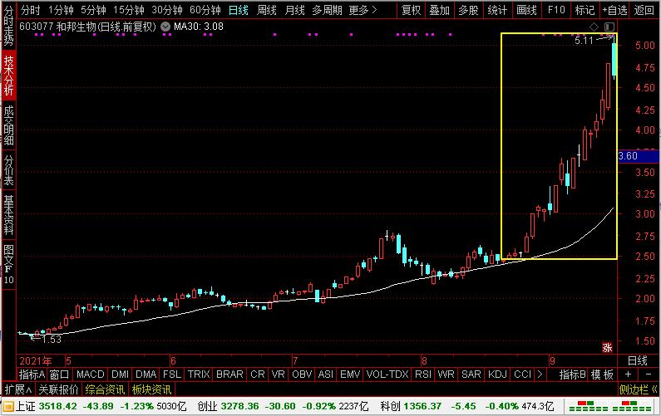Open the 综合资讯 tab
The height and width of the screenshot is (416, 661).
[x=105, y=389]
